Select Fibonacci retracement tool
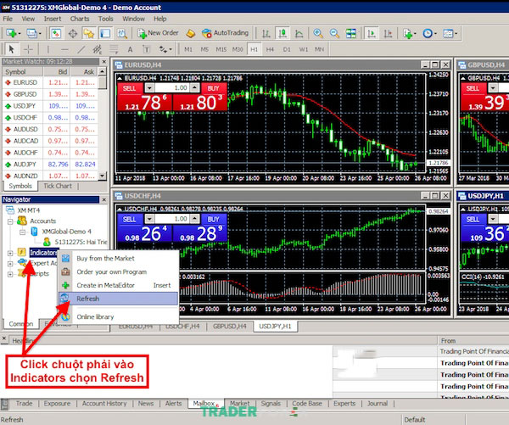This screenshot has width=509, height=425. (x=114, y=49)
